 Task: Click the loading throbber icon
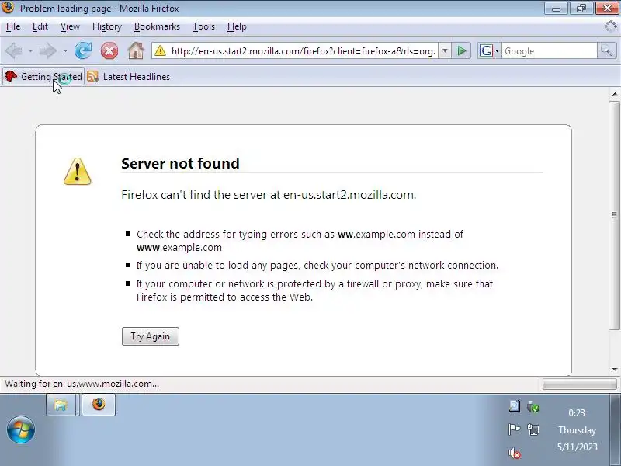(x=611, y=26)
